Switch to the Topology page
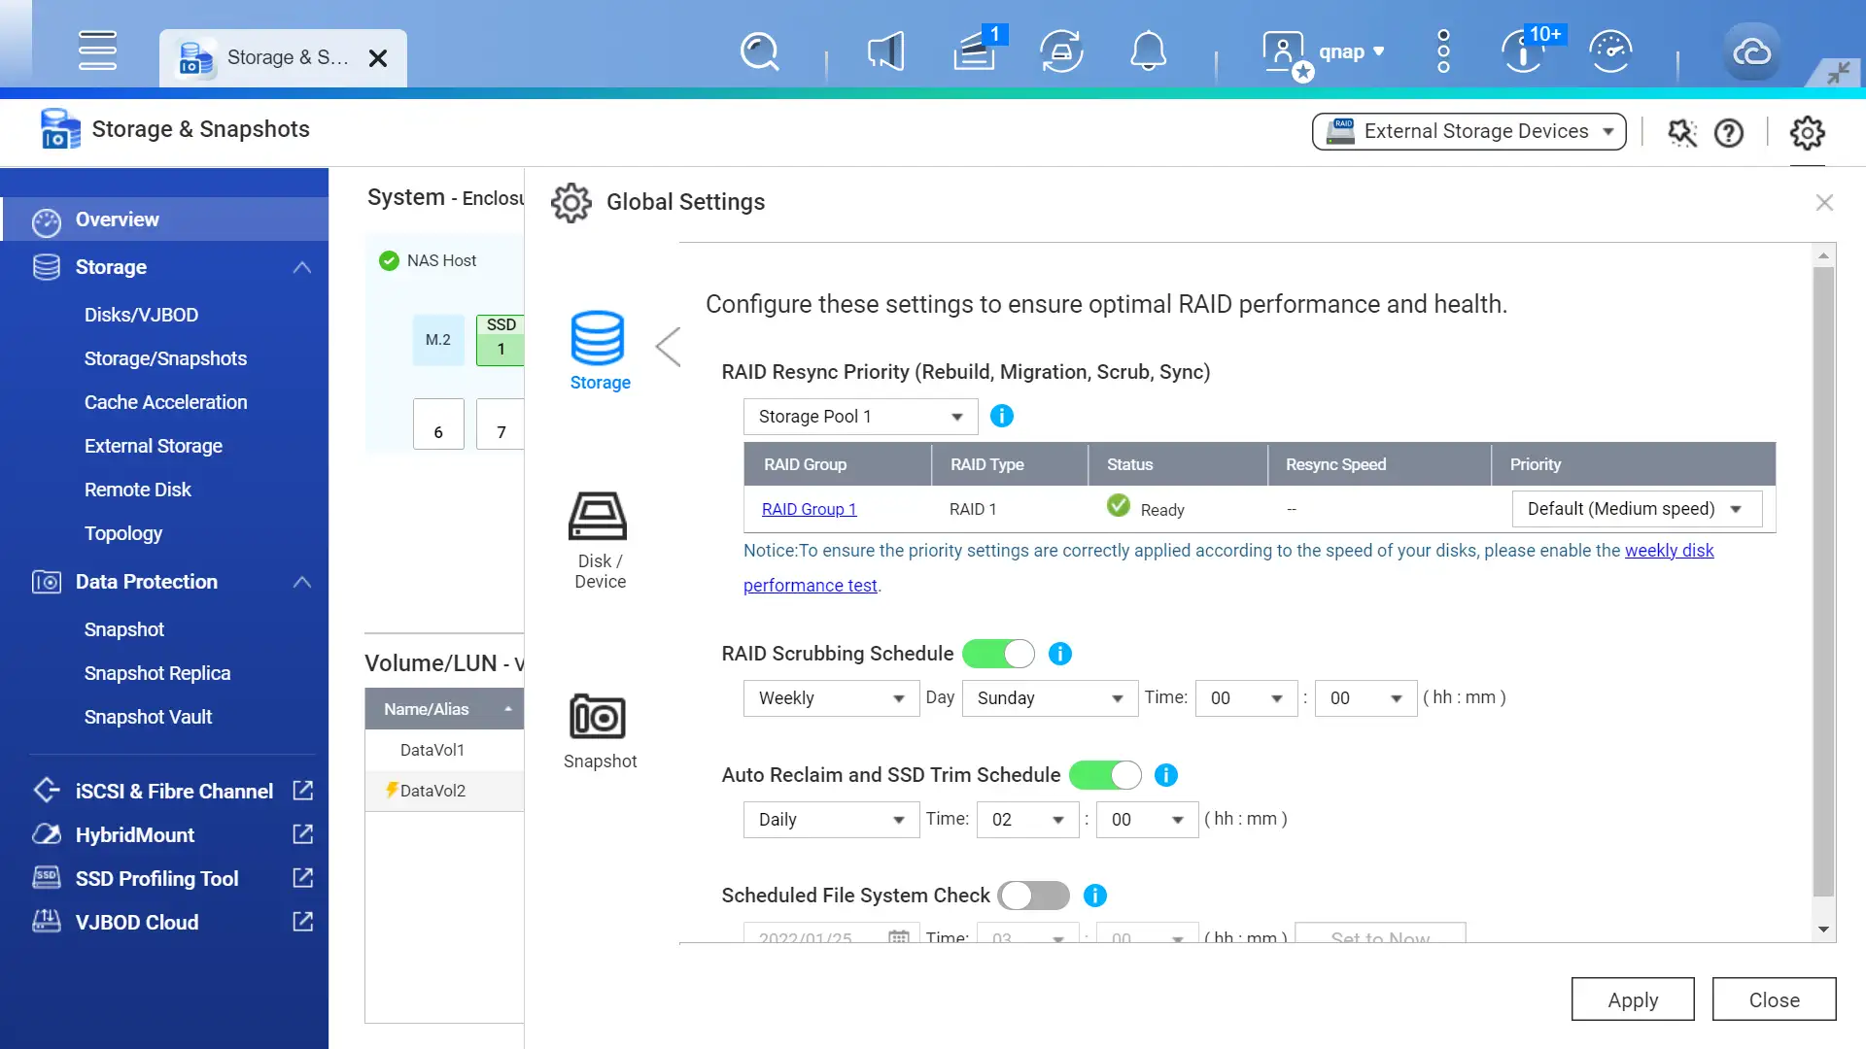Viewport: 1866px width, 1049px height. 123,533
